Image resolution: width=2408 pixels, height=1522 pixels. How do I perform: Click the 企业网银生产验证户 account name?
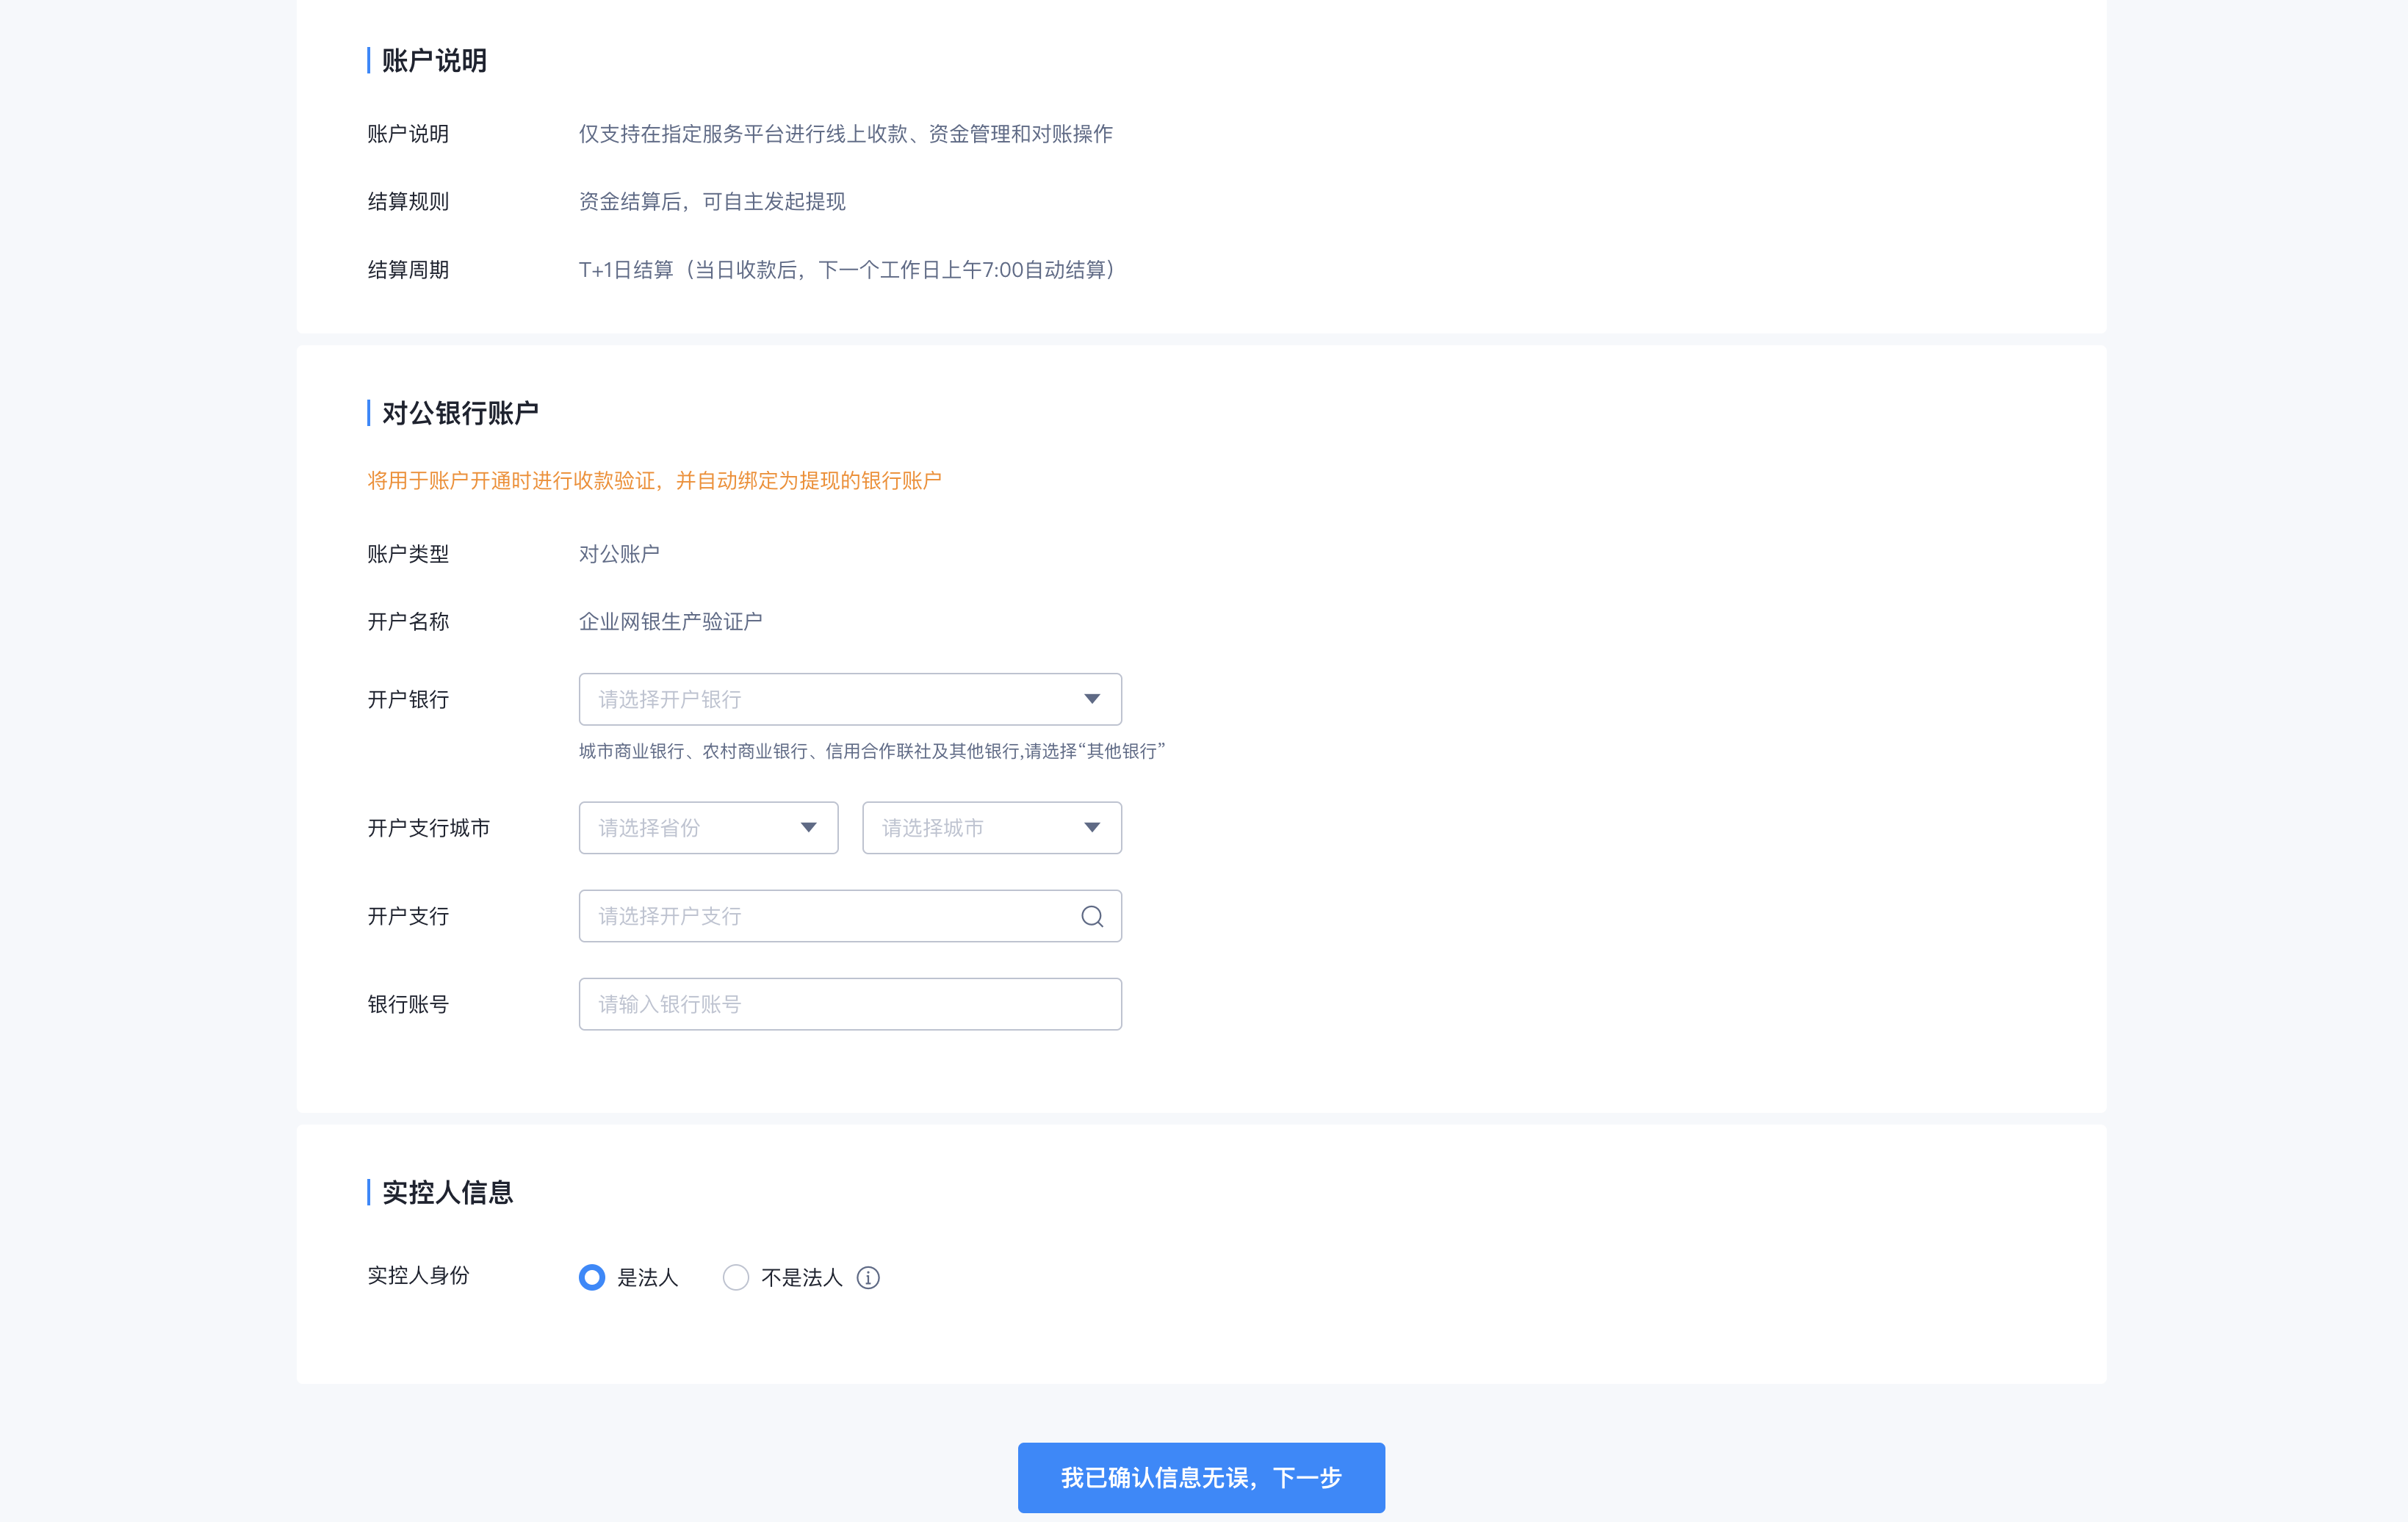pos(670,622)
